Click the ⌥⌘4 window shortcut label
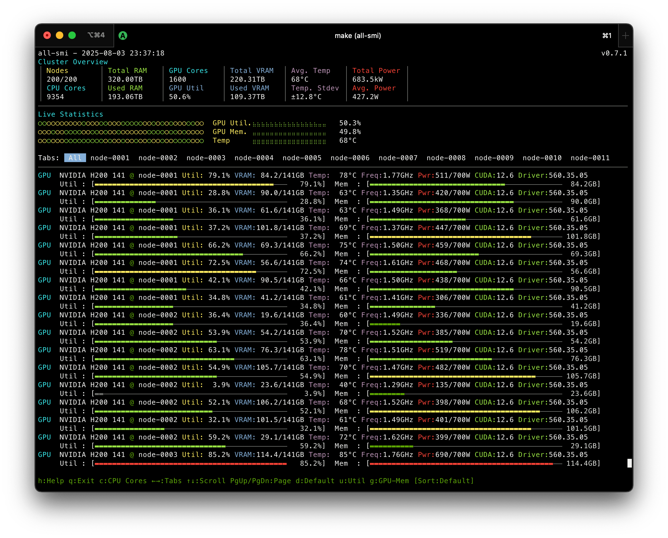 (x=96, y=35)
